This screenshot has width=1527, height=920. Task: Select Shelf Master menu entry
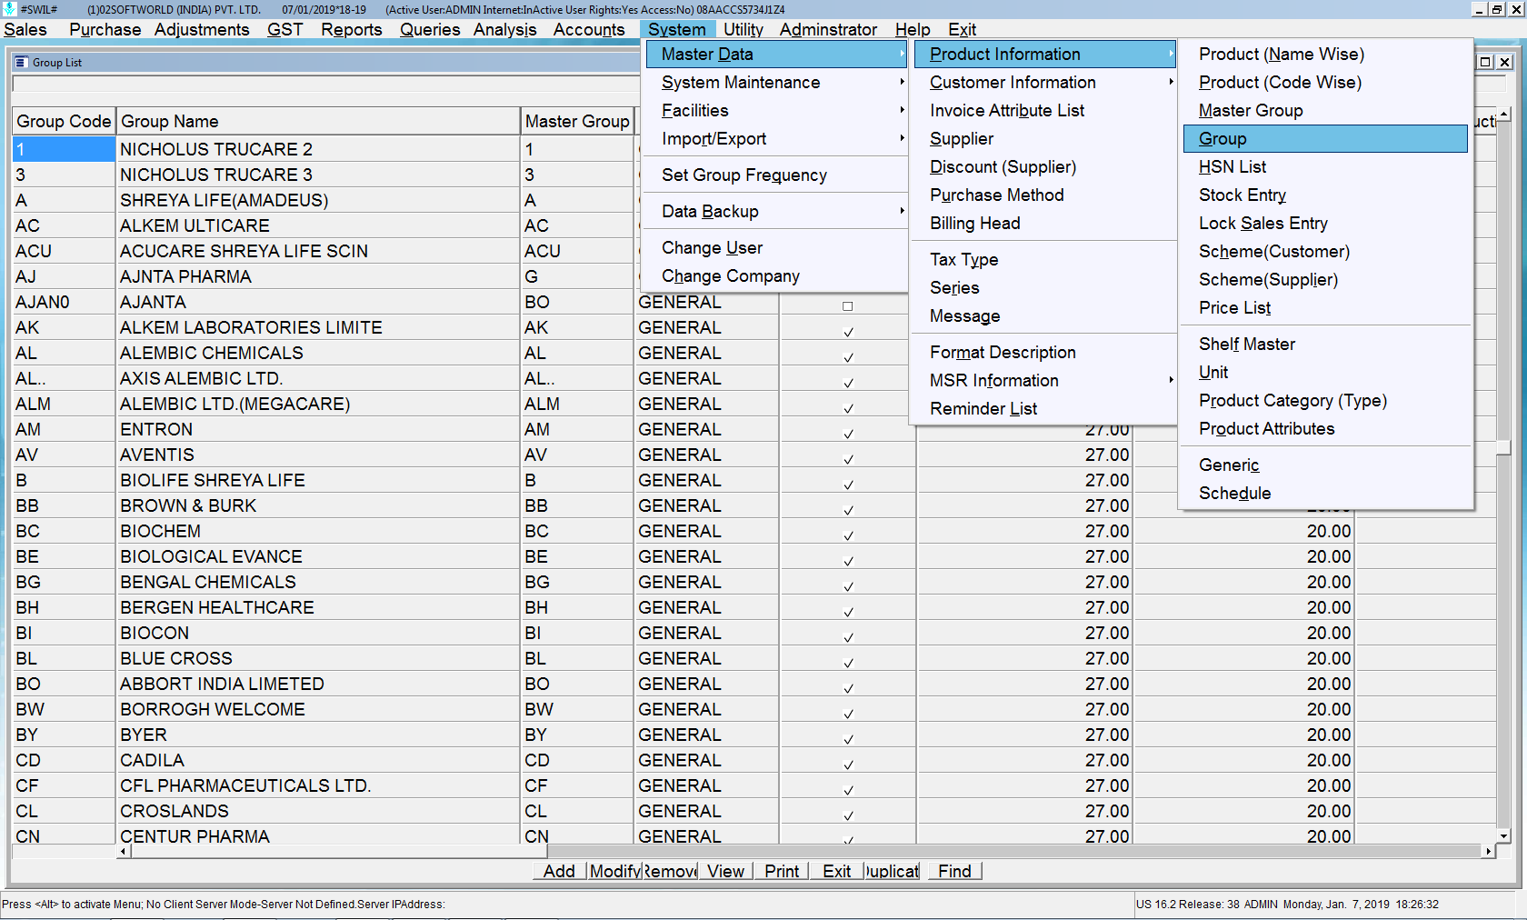pyautogui.click(x=1325, y=345)
